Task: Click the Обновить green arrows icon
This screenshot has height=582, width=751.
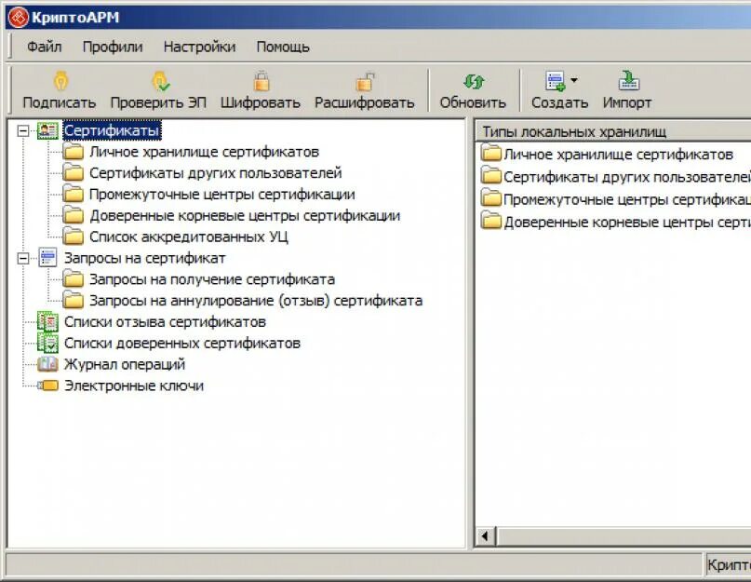Action: coord(473,82)
